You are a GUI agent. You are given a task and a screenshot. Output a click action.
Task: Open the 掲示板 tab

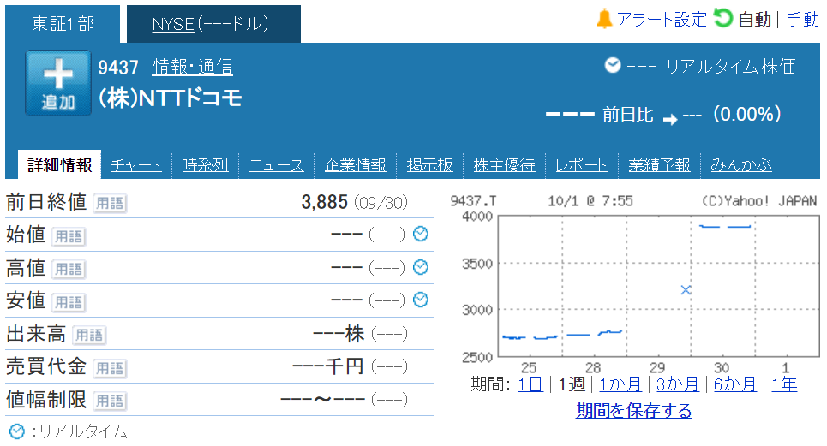tap(430, 165)
